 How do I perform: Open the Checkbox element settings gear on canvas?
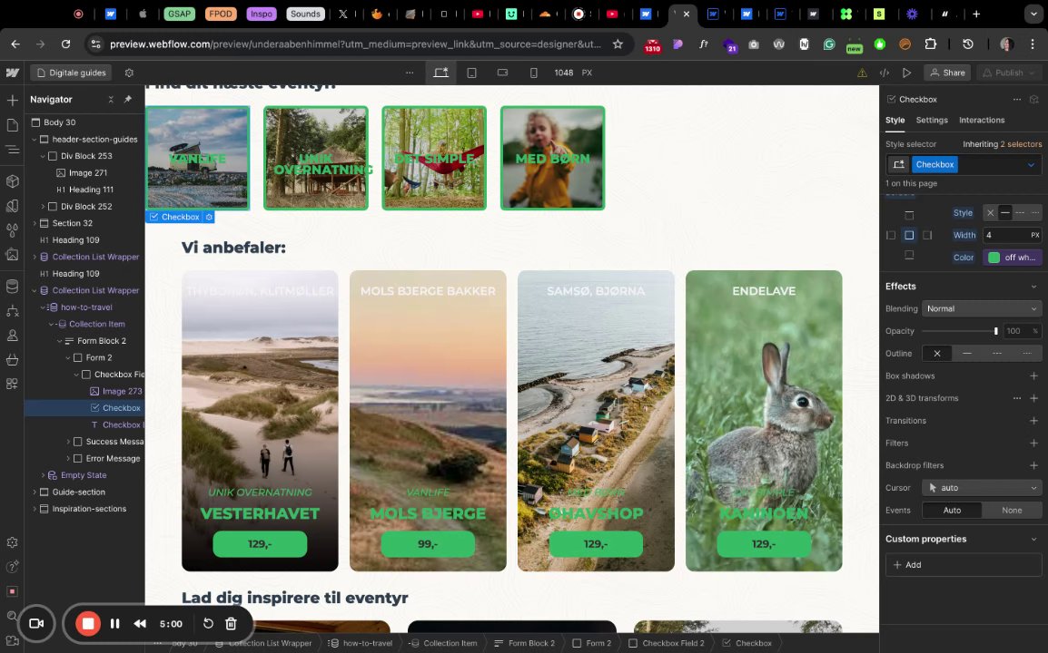[209, 217]
